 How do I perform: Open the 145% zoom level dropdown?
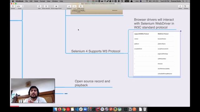click(20, 6)
